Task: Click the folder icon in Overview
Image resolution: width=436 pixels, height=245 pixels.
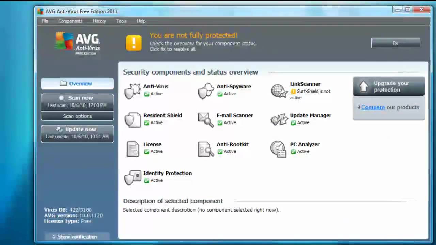Action: click(63, 83)
